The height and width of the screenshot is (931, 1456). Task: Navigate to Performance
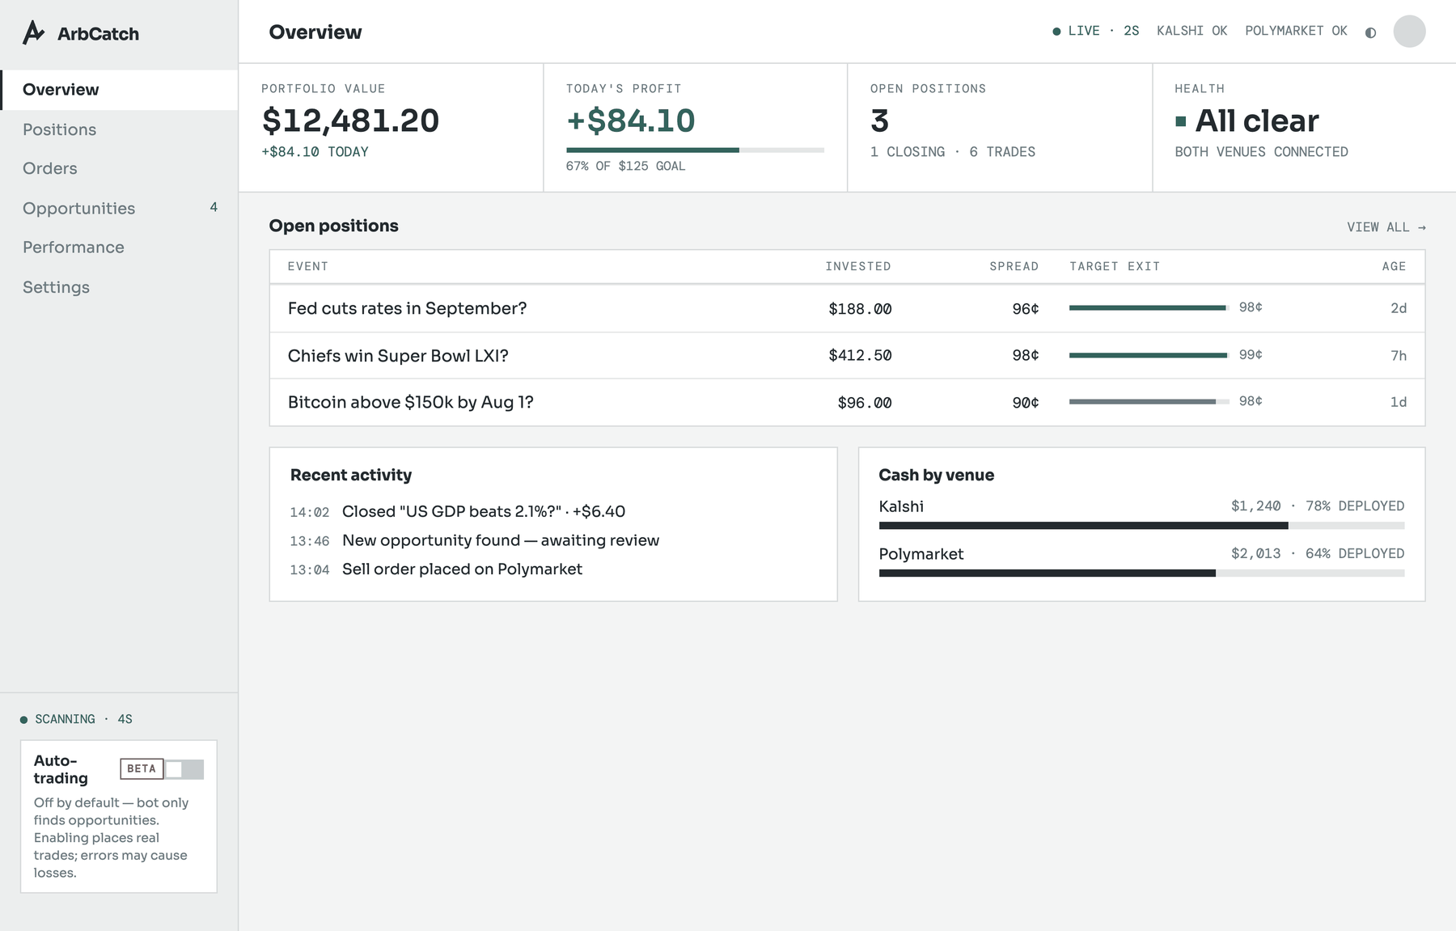(x=119, y=248)
